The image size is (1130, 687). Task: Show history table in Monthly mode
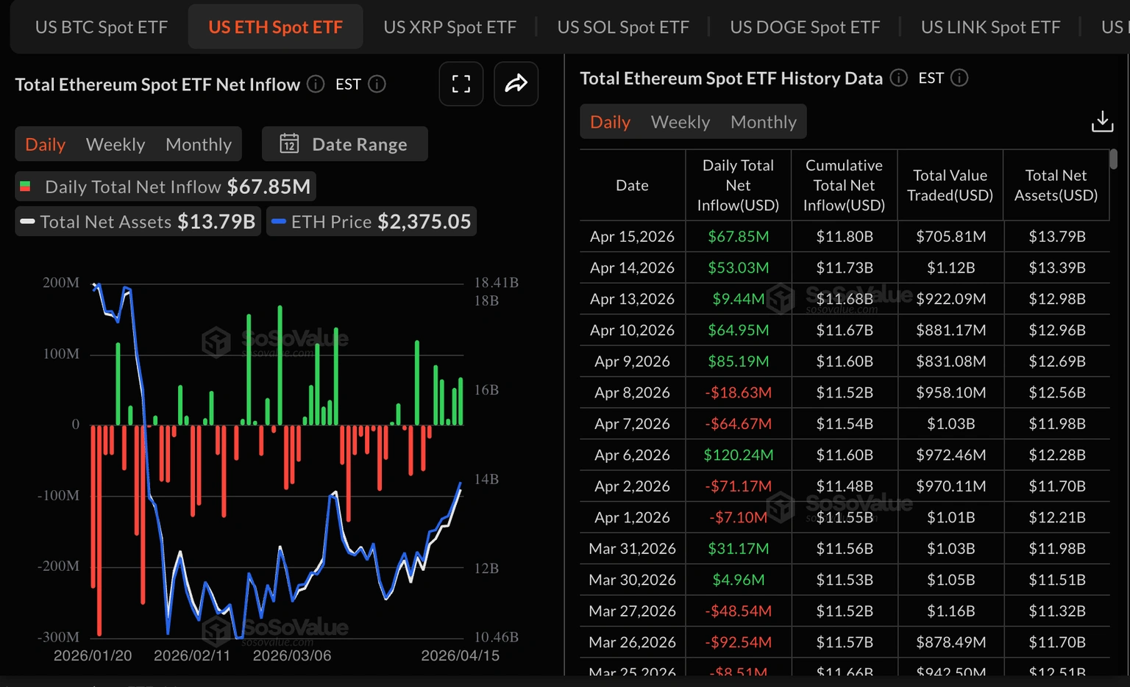[764, 122]
